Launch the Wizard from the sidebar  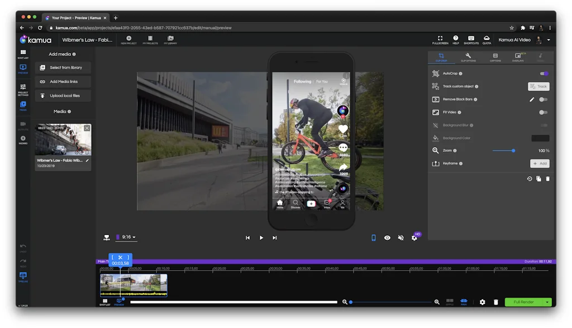[x=23, y=139]
